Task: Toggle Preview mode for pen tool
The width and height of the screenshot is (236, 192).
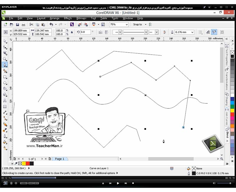Action: [208, 32]
